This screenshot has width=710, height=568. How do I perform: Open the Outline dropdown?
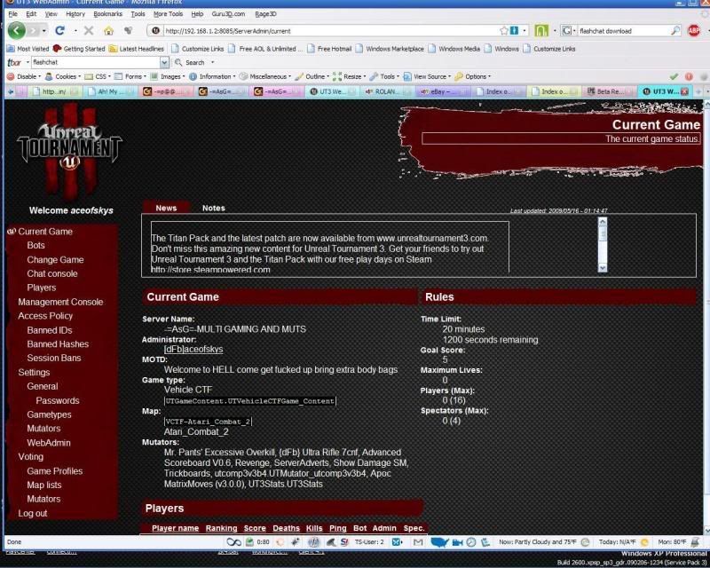coord(312,76)
